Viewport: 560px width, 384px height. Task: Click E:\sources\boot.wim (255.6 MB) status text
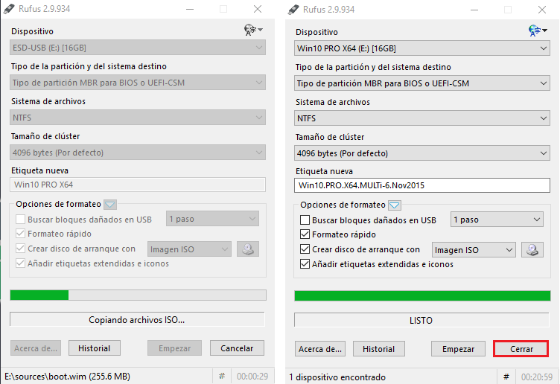point(67,376)
